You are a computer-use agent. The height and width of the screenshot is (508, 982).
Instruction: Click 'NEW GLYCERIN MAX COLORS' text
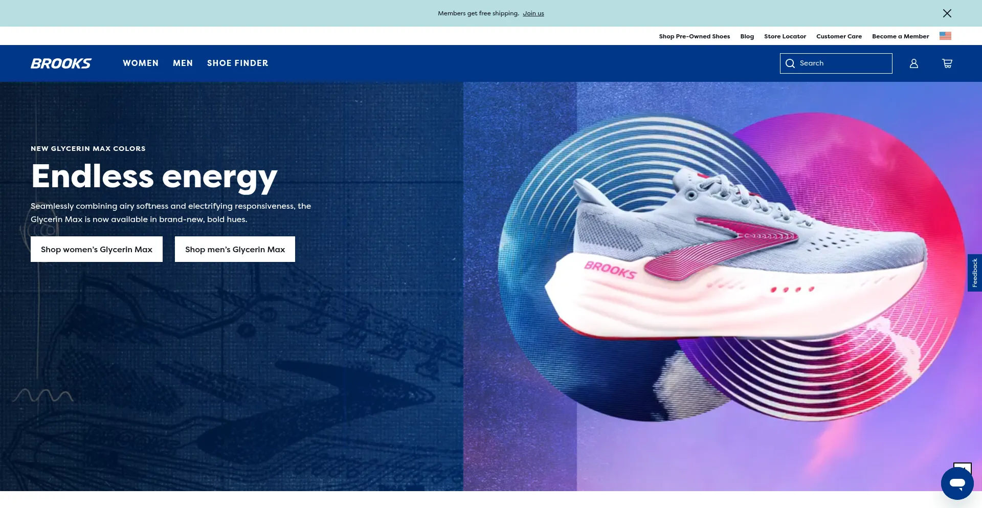[88, 148]
